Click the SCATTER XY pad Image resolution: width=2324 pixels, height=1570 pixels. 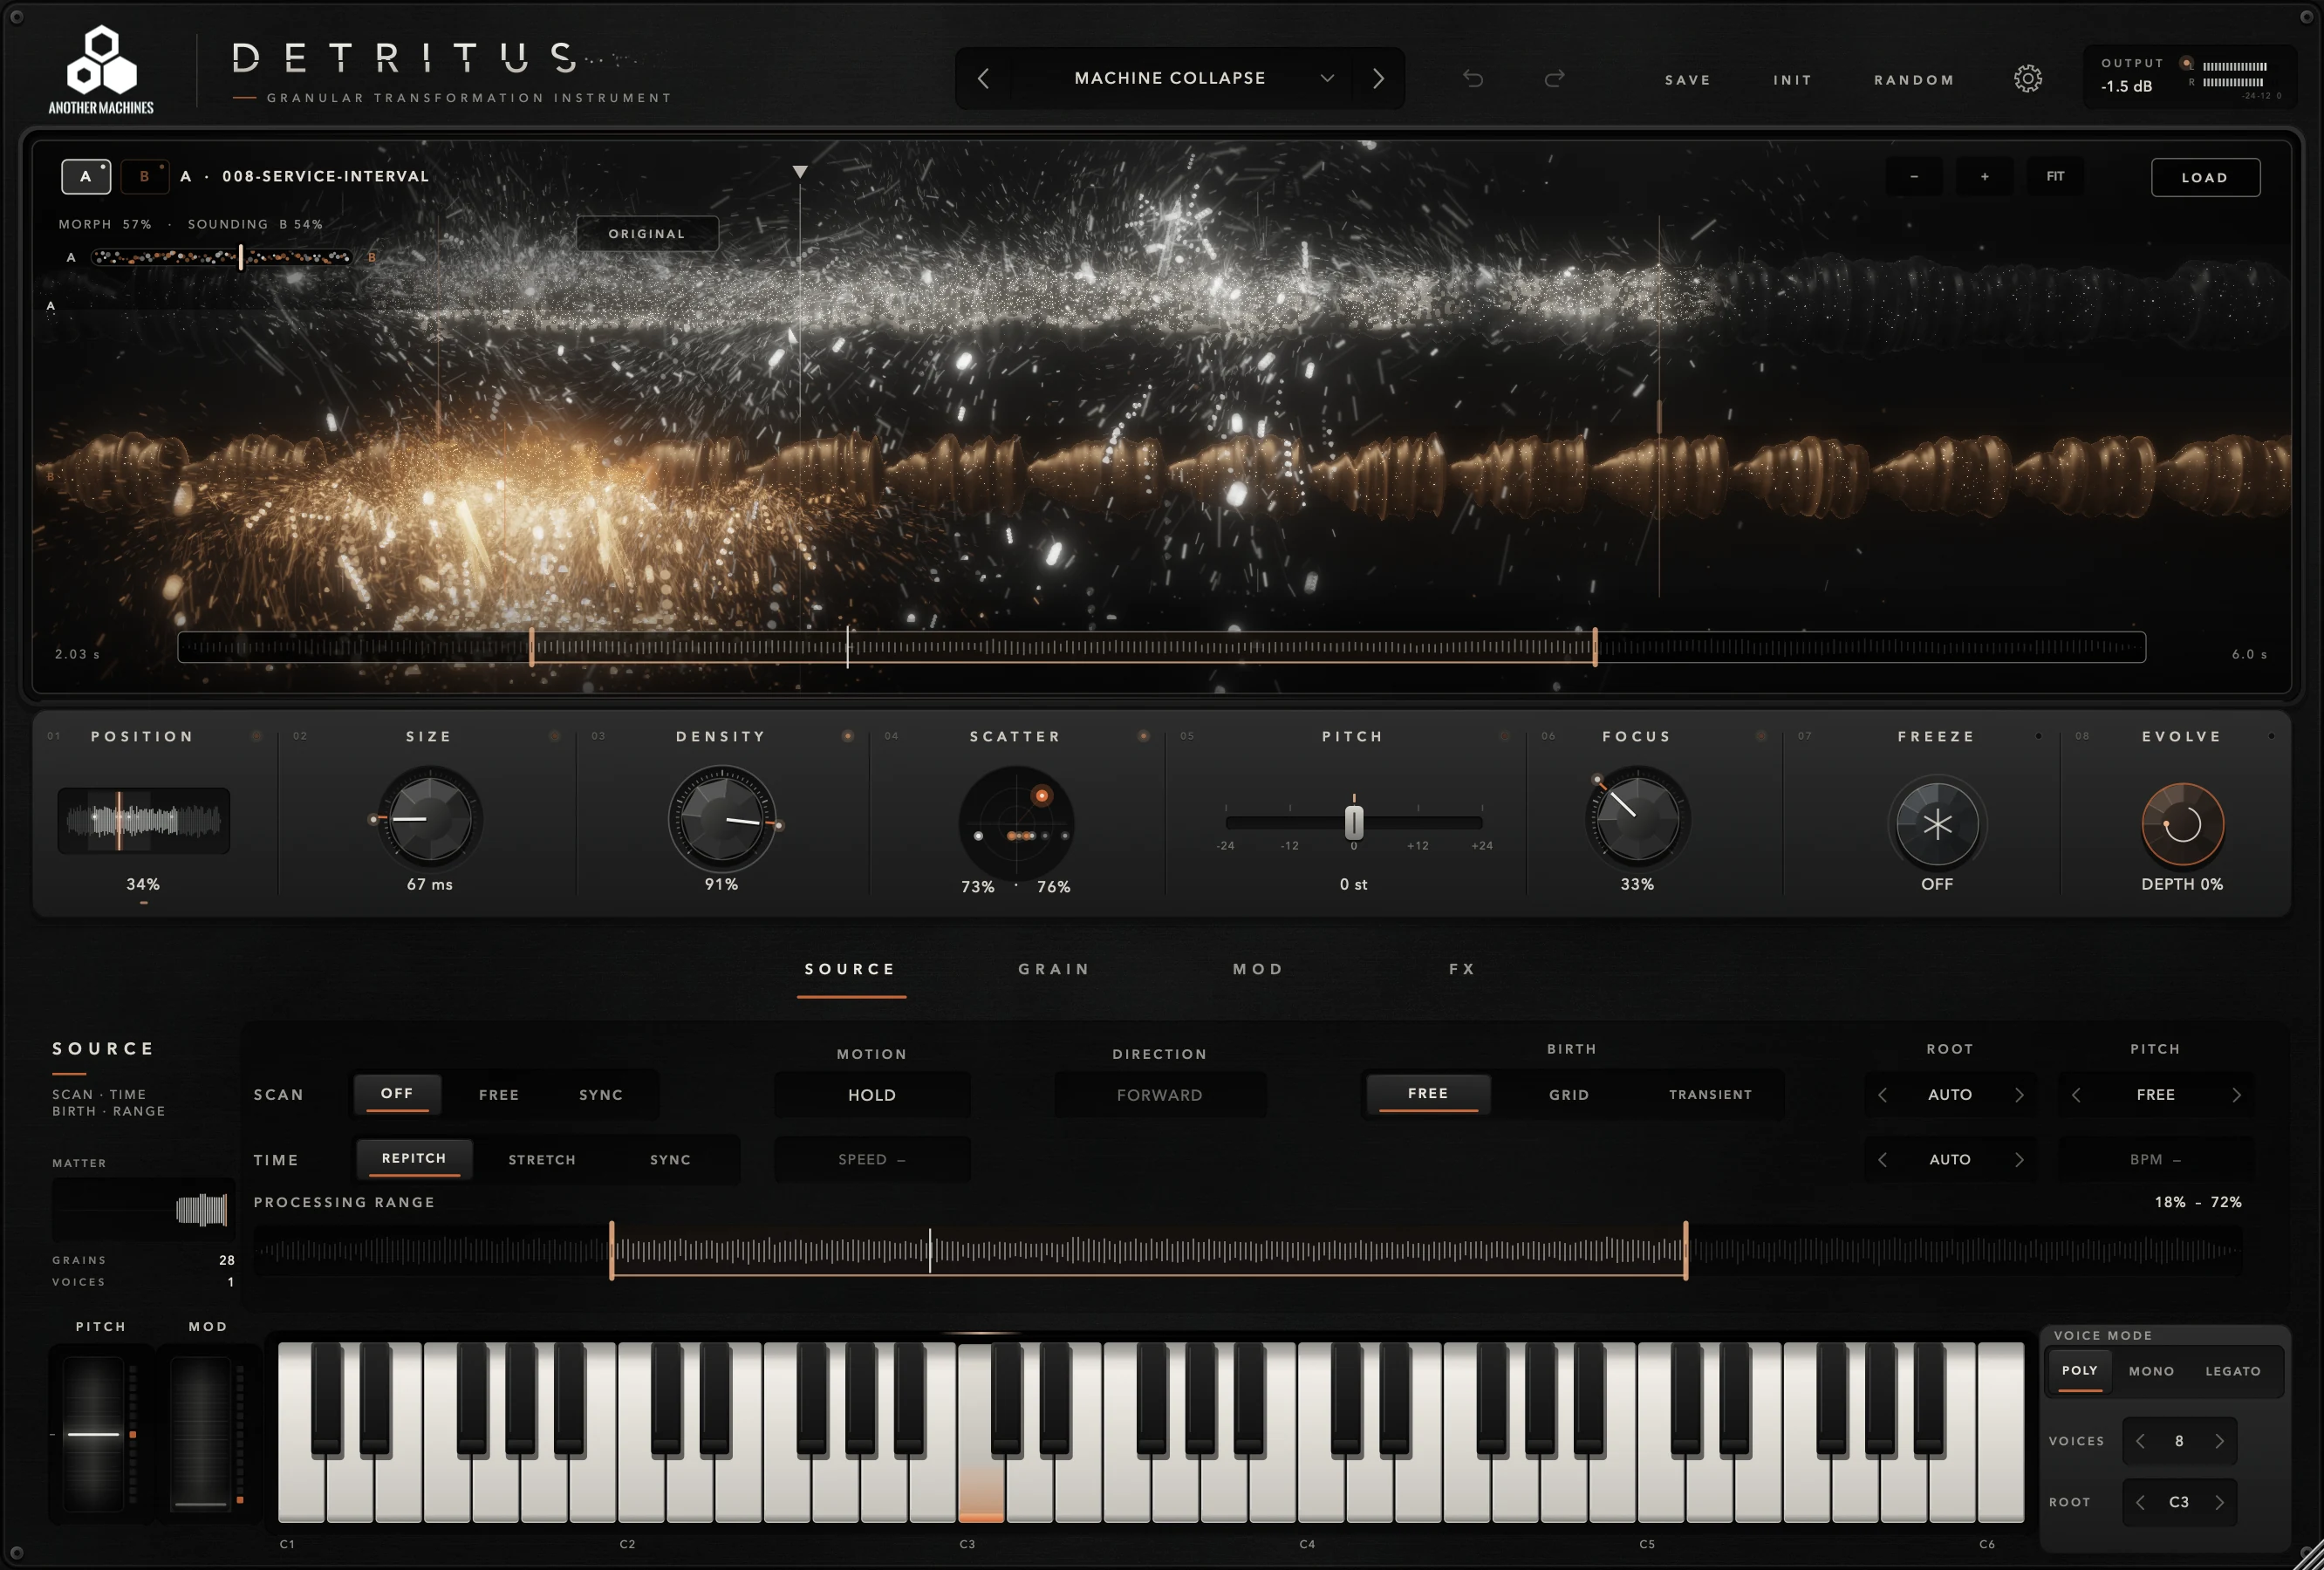[1016, 822]
